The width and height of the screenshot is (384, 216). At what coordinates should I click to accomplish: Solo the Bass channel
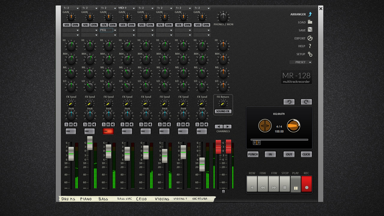point(104,124)
